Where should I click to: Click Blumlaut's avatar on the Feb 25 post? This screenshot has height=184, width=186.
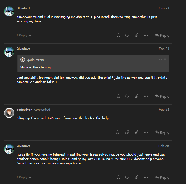(x=9, y=149)
